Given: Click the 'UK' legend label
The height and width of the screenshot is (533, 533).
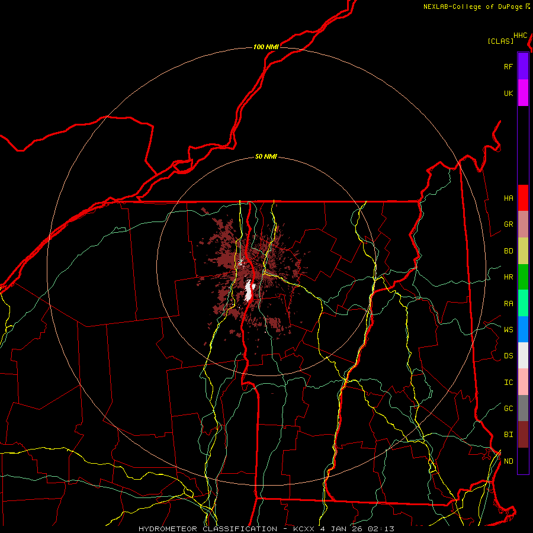Looking at the screenshot, I should pyautogui.click(x=508, y=94).
